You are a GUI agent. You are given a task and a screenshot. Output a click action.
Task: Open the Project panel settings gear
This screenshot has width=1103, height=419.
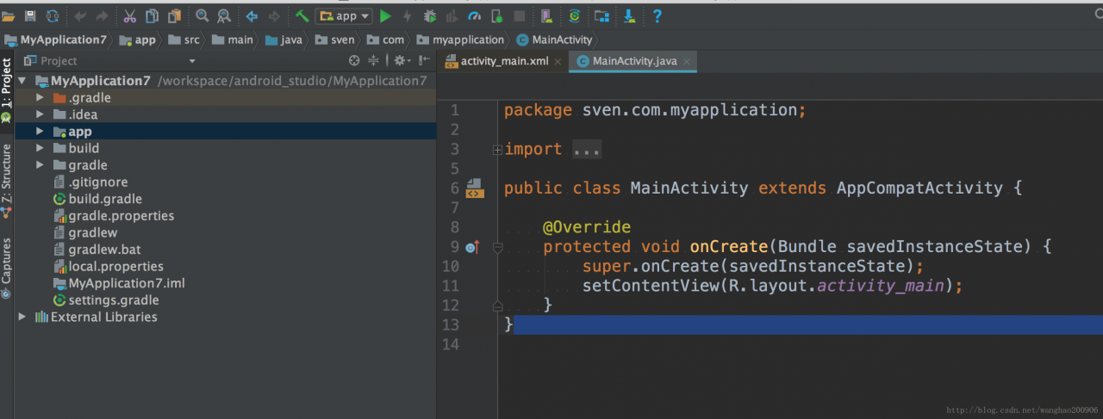(x=399, y=60)
